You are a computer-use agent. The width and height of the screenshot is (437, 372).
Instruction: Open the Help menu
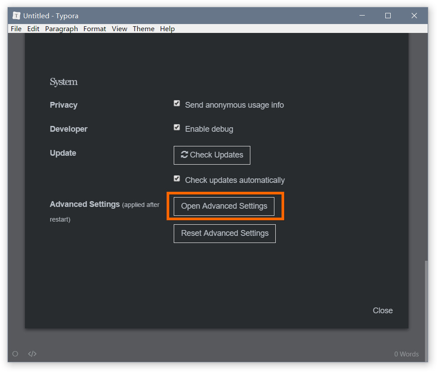[167, 28]
